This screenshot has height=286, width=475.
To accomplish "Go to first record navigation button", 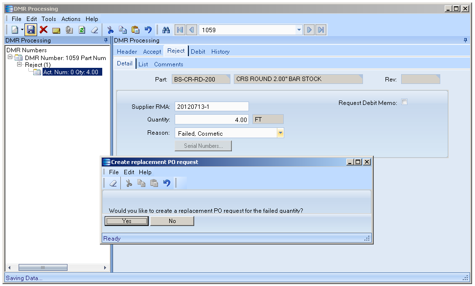I will (x=180, y=30).
